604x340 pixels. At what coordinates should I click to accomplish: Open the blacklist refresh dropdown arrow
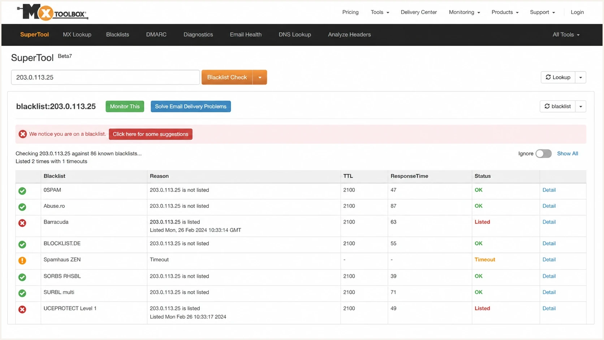click(581, 107)
